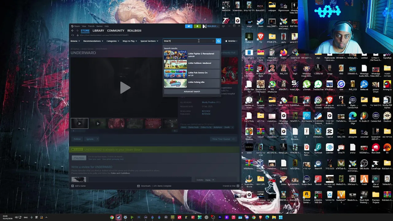
Task: Select Little Fighter 2 Remastered search result
Action: pyautogui.click(x=192, y=55)
